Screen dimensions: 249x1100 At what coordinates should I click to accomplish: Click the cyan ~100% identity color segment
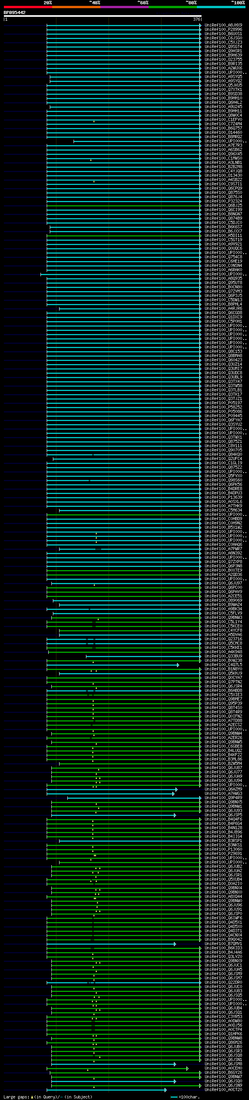(x=221, y=7)
